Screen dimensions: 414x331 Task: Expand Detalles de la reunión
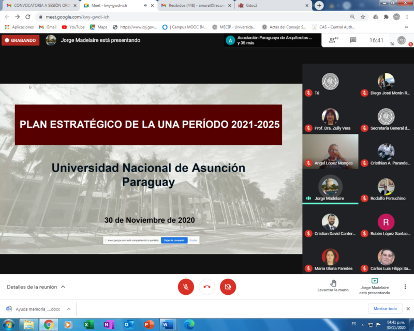pos(36,287)
